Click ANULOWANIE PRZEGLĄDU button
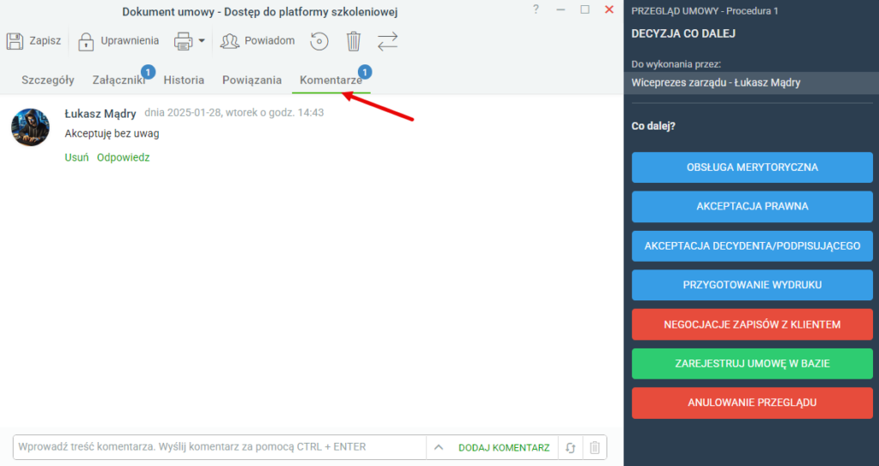Image resolution: width=879 pixels, height=466 pixels. pos(752,402)
